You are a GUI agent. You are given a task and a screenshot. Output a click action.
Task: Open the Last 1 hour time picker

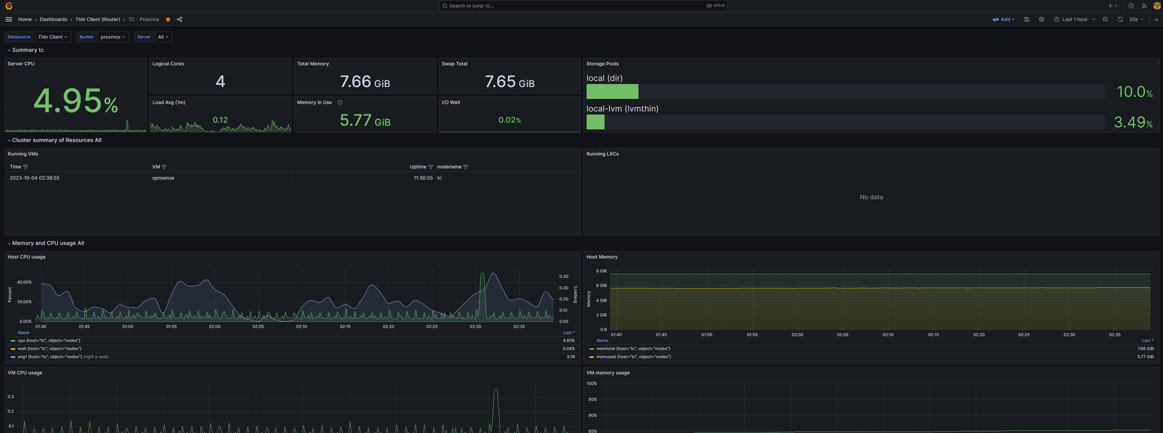pos(1074,19)
